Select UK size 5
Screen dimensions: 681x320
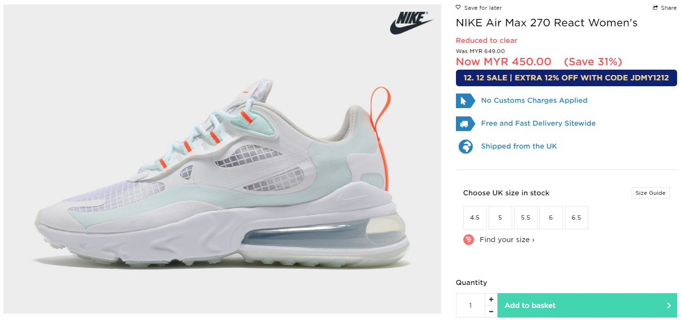point(500,218)
